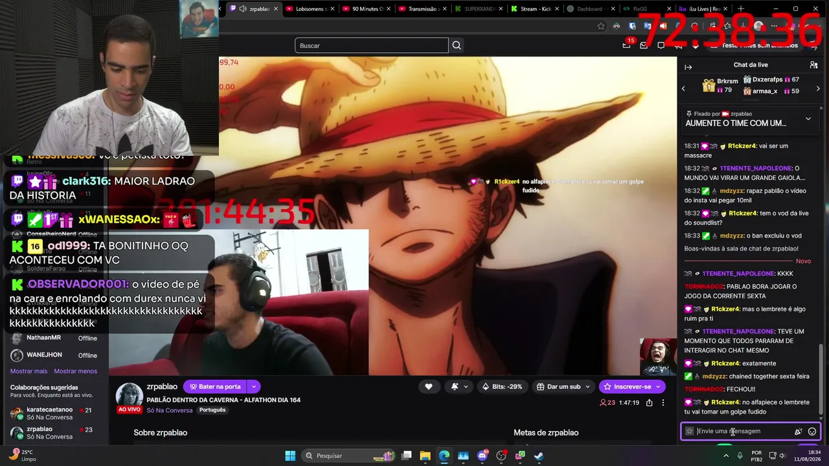Click the taskbar Pesquisar search box
Viewport: 829px width, 466px height.
348,456
